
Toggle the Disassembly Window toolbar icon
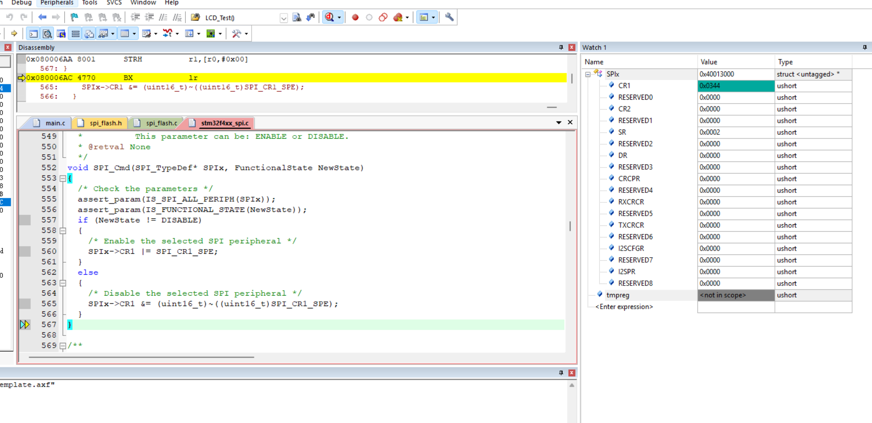47,34
